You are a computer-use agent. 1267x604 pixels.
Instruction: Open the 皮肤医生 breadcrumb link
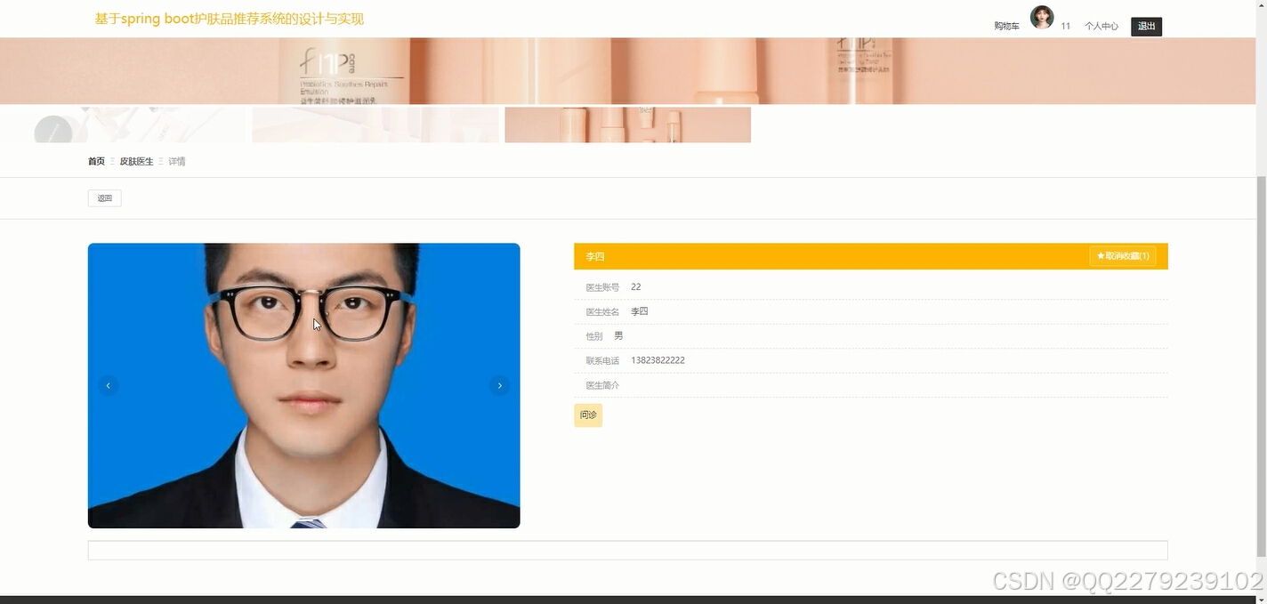(135, 161)
